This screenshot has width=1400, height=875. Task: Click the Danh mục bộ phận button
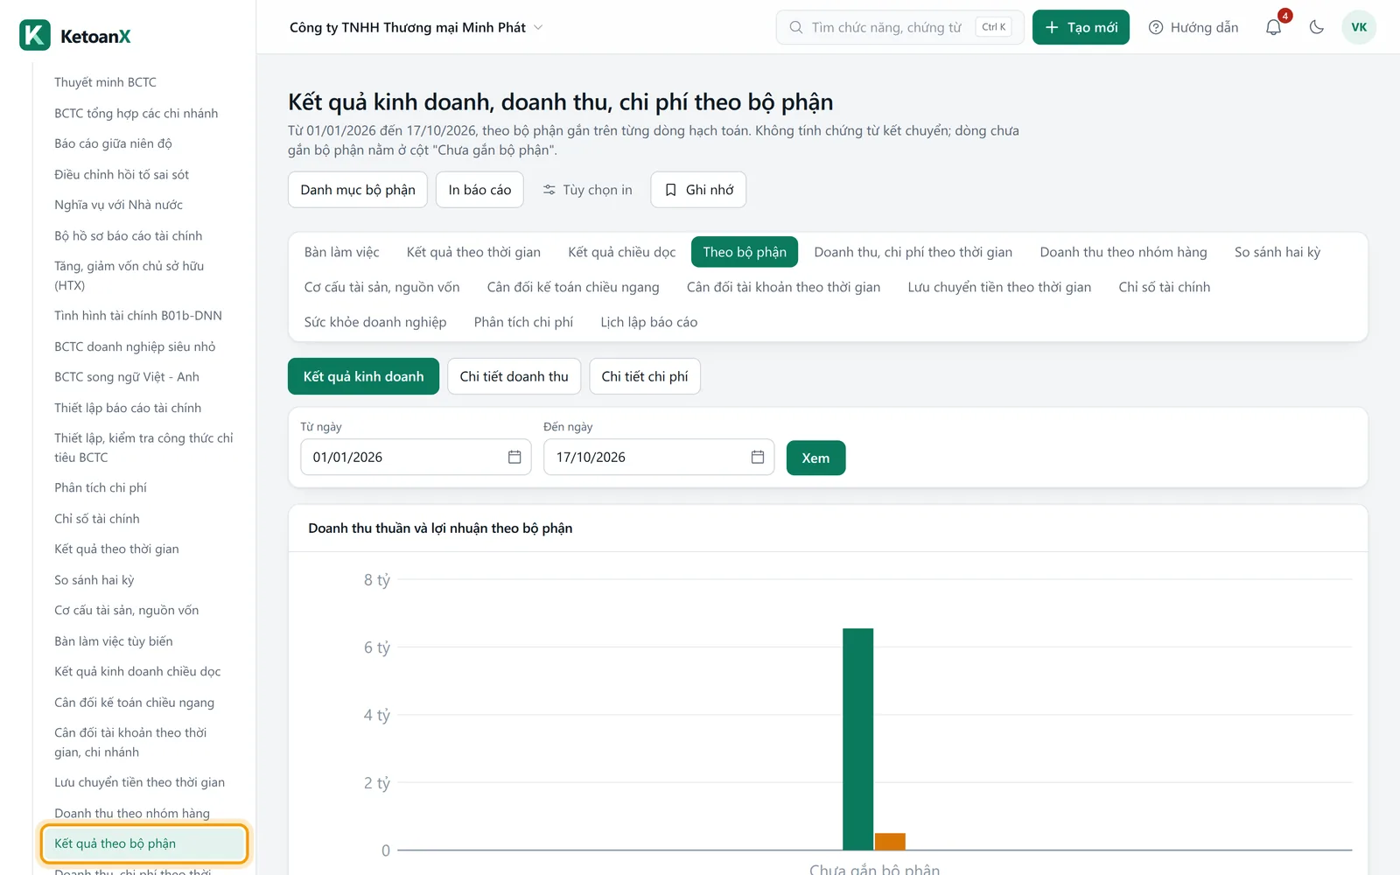(x=358, y=190)
